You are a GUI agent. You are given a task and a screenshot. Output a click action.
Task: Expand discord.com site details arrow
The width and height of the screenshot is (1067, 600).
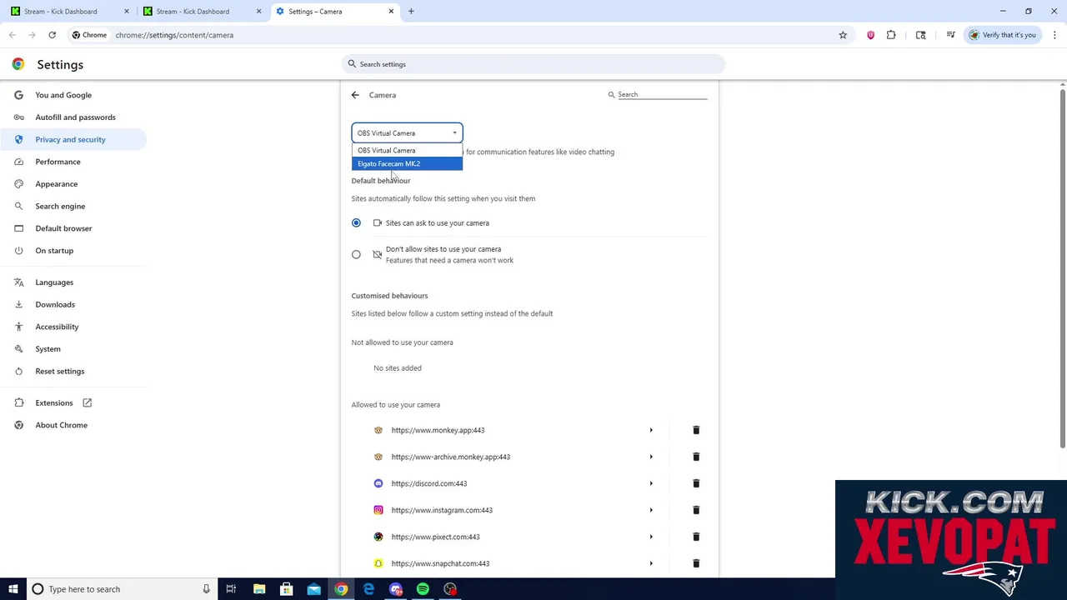tap(651, 483)
